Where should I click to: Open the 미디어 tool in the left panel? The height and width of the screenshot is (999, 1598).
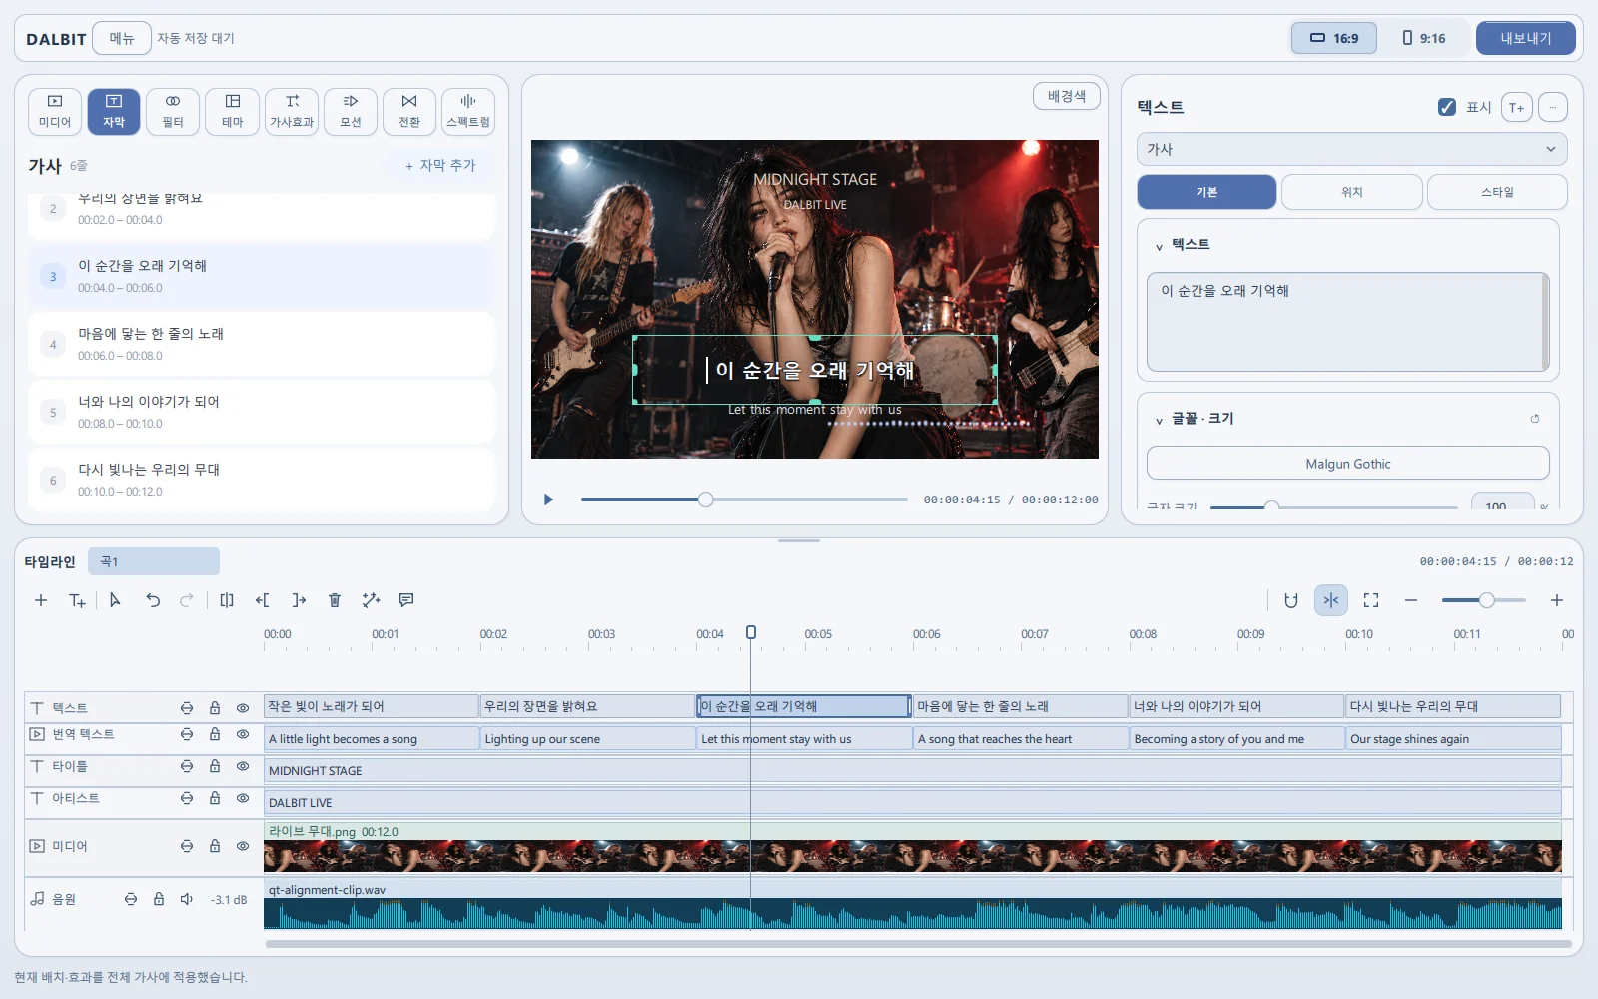click(x=55, y=111)
